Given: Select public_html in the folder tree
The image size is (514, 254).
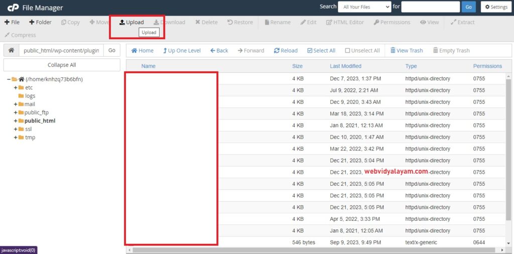Looking at the screenshot, I should pyautogui.click(x=40, y=121).
